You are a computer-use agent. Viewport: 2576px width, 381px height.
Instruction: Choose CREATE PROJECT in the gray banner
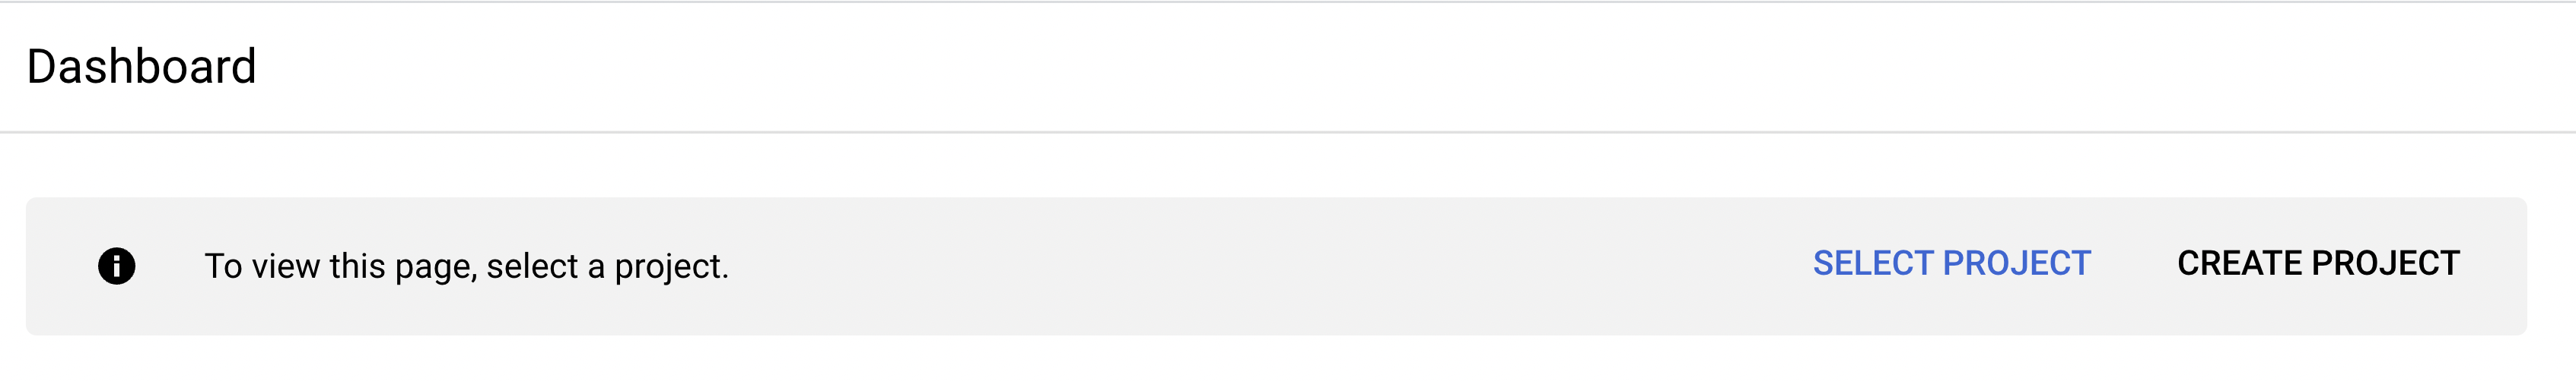pos(2318,263)
